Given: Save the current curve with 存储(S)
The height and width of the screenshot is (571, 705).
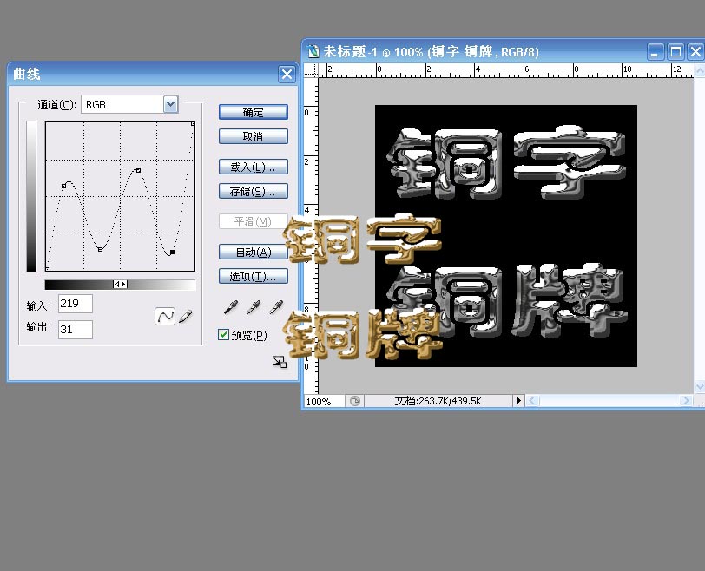Looking at the screenshot, I should 253,191.
